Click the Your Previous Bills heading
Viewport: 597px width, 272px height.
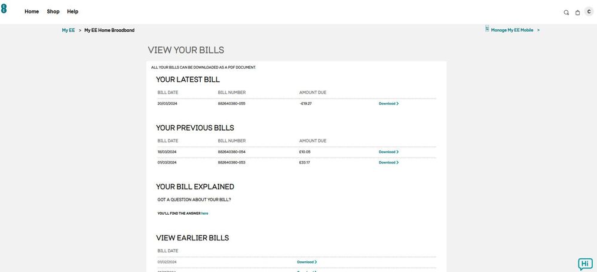point(195,128)
